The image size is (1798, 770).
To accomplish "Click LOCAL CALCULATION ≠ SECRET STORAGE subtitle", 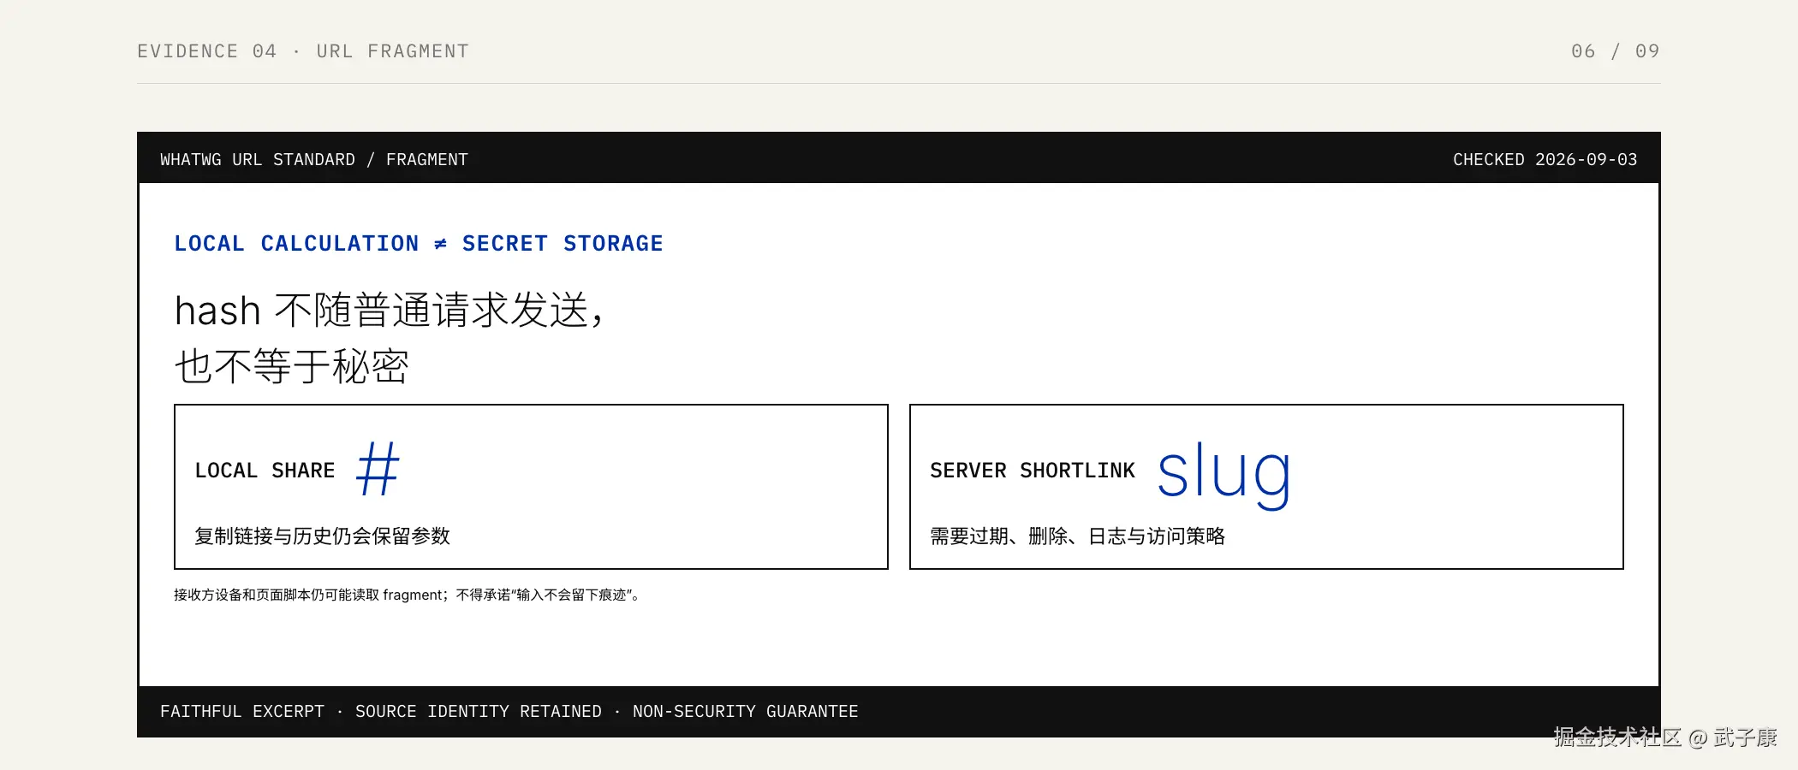I will tap(419, 244).
